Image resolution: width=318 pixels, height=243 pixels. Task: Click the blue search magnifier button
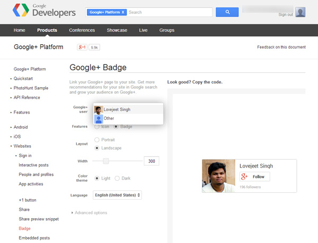(227, 12)
